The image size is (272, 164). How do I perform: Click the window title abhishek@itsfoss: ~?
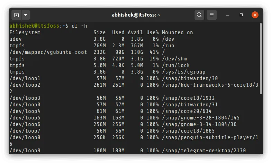coord(136,15)
